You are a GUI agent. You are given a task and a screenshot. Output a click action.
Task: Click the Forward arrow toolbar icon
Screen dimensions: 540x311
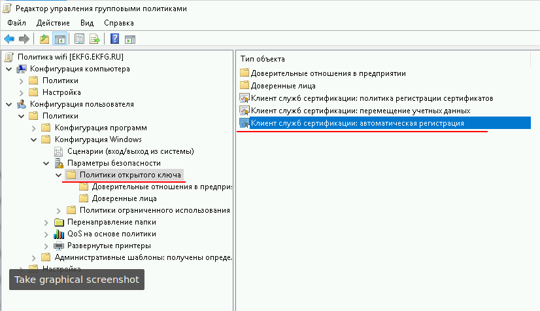[x=24, y=39]
